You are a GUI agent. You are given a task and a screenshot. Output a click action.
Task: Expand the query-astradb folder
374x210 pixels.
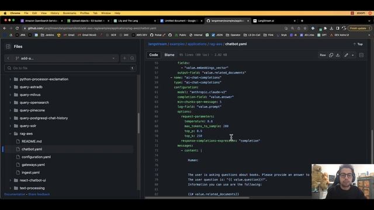point(11,87)
